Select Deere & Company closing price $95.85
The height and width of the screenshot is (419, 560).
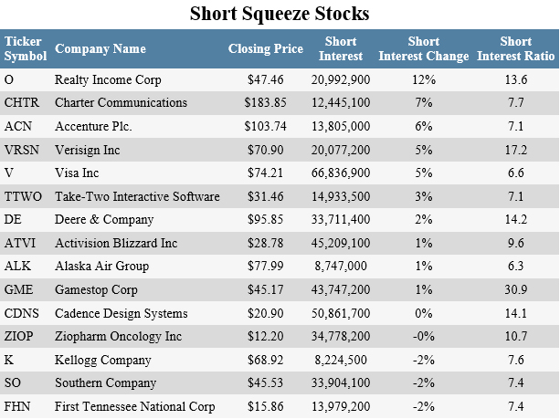(x=268, y=219)
